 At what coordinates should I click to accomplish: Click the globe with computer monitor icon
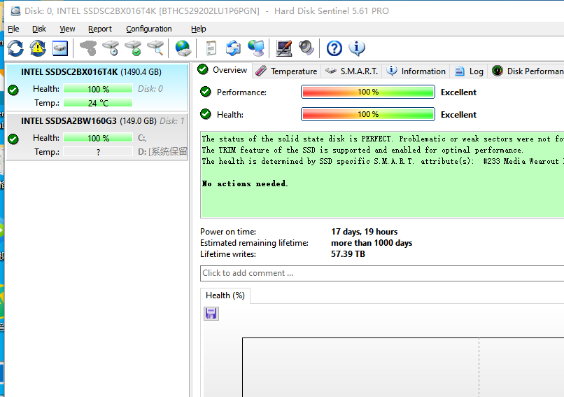point(256,48)
